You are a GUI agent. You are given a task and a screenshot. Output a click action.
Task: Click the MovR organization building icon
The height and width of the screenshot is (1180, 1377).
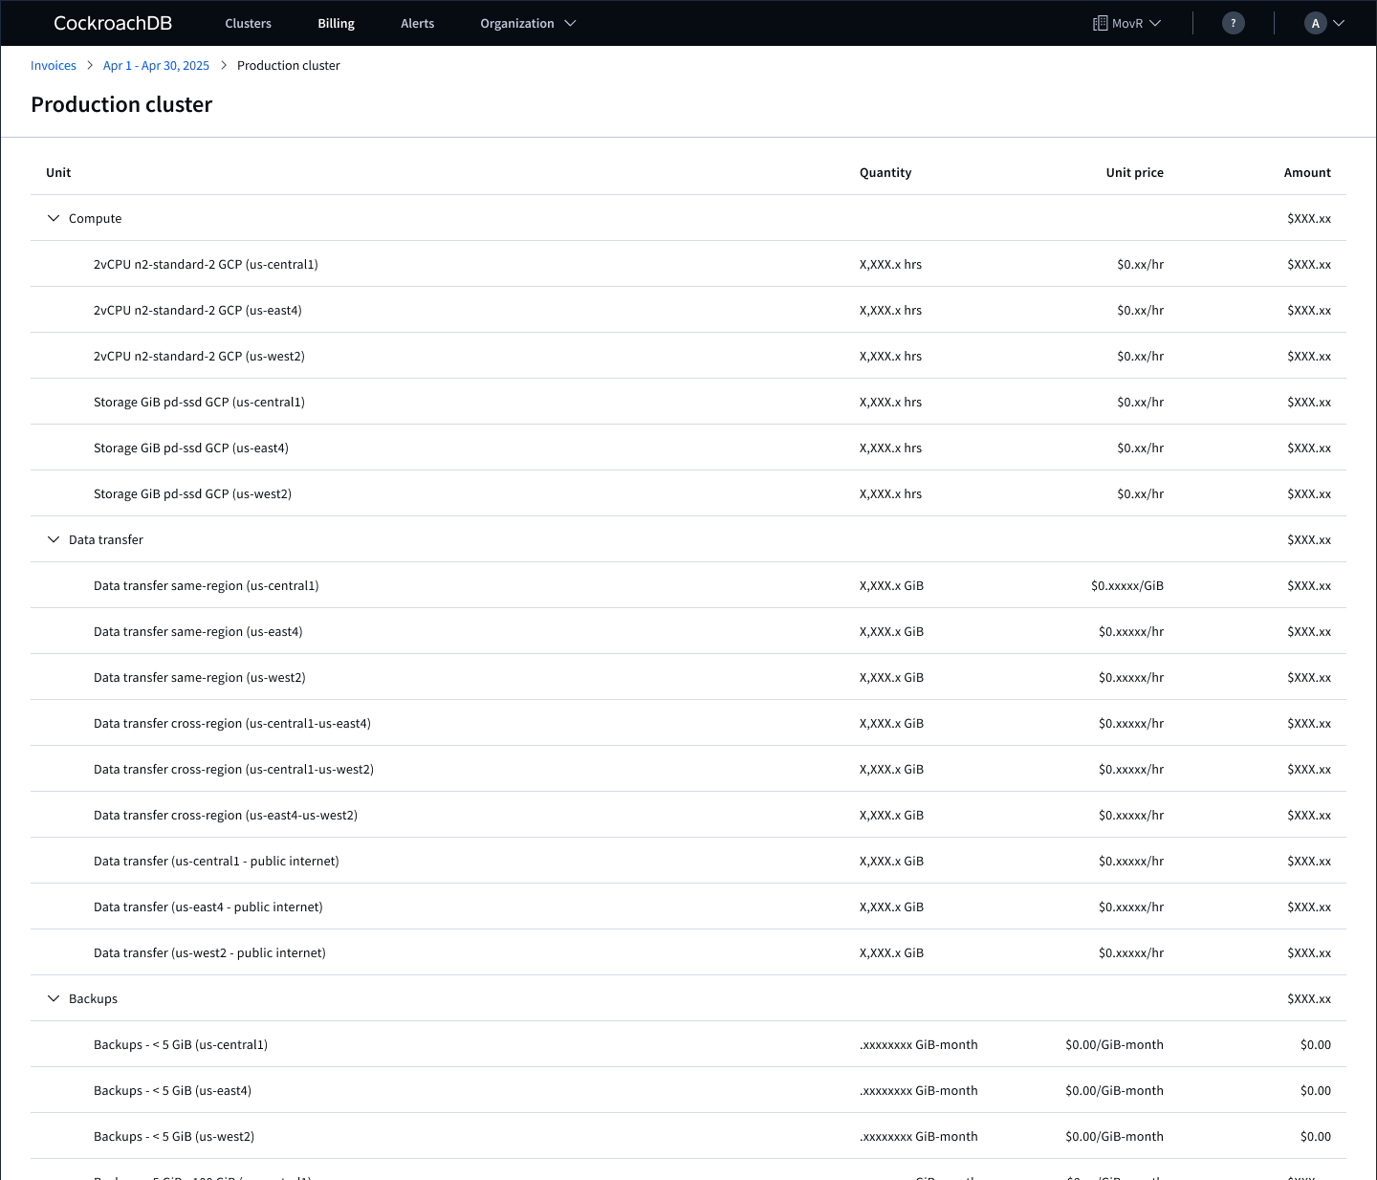point(1100,23)
